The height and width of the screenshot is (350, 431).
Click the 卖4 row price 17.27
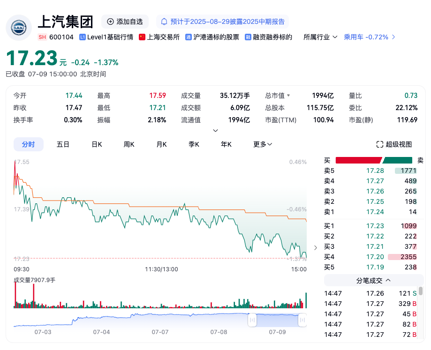pyautogui.click(x=375, y=181)
